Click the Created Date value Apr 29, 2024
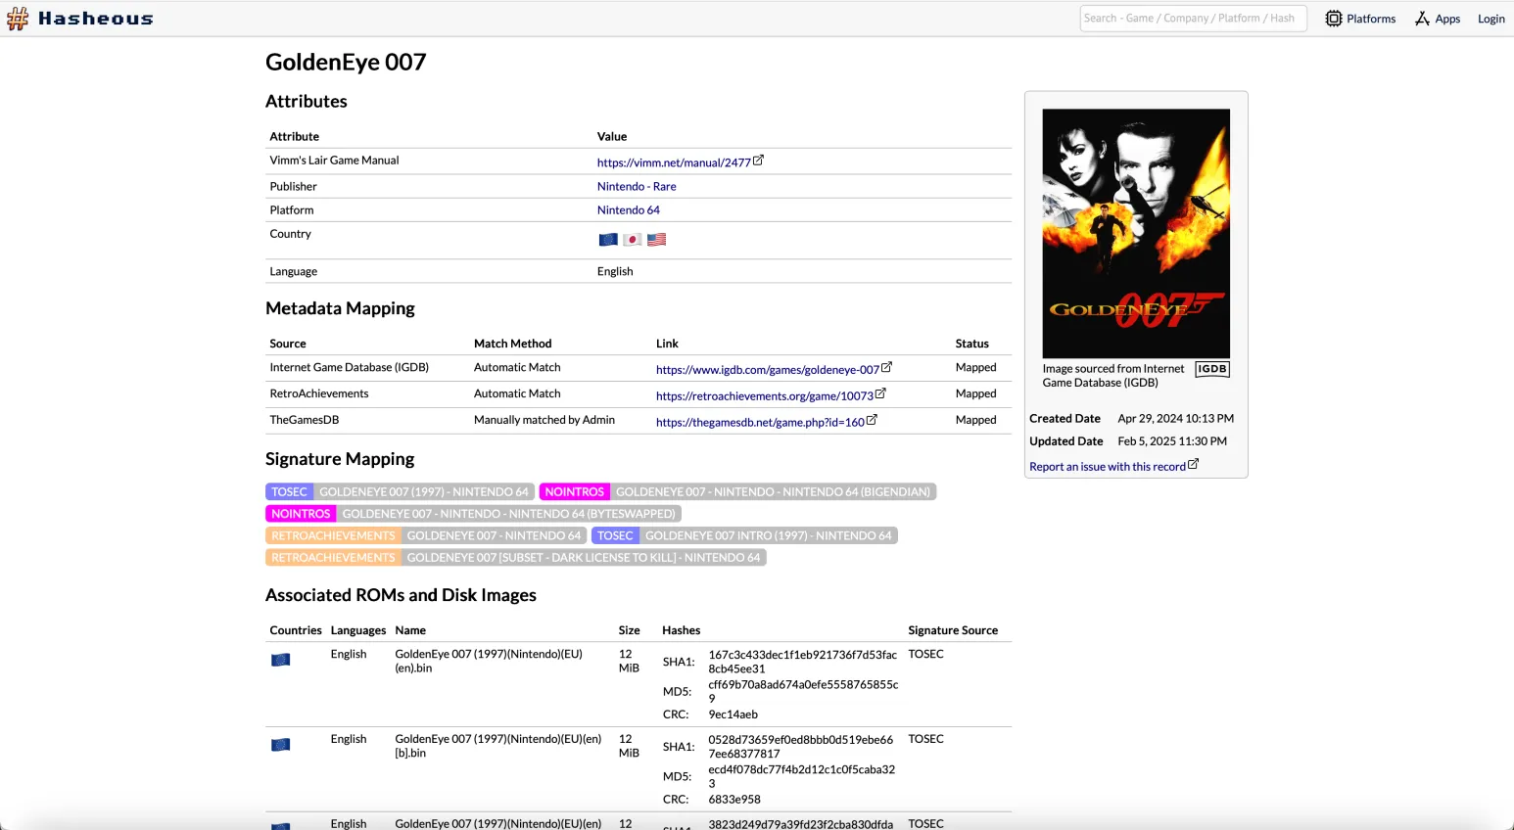 pos(1176,419)
